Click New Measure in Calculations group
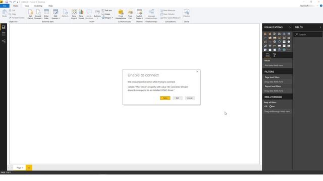Viewport: 323px width, 181px height. [168, 10]
